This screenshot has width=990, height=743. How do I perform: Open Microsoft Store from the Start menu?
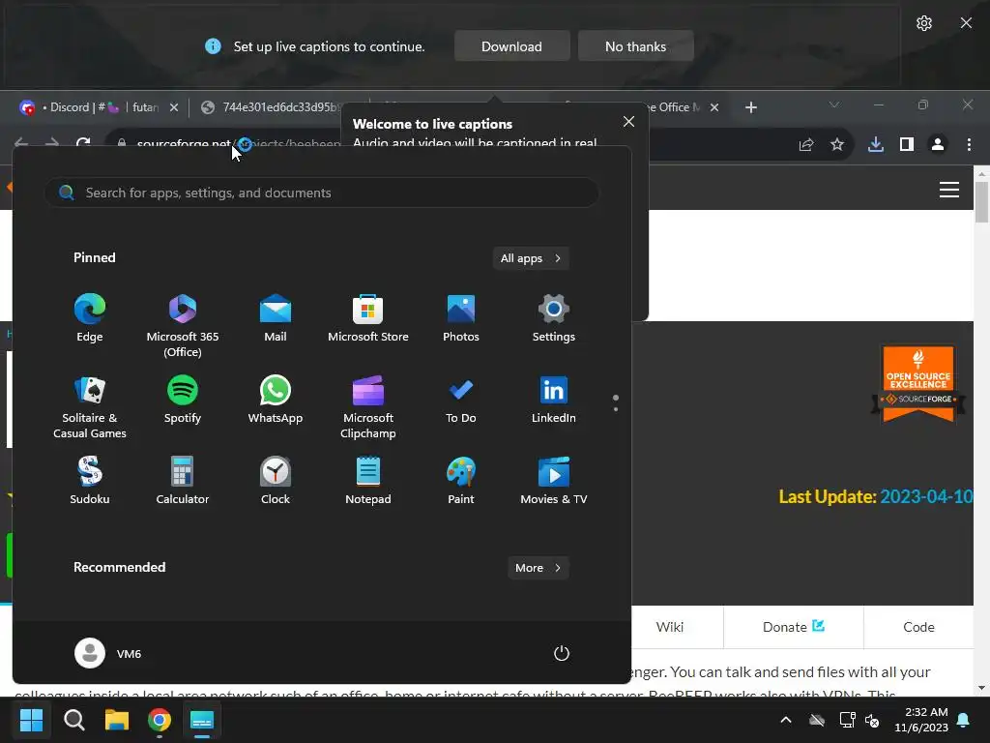click(368, 318)
